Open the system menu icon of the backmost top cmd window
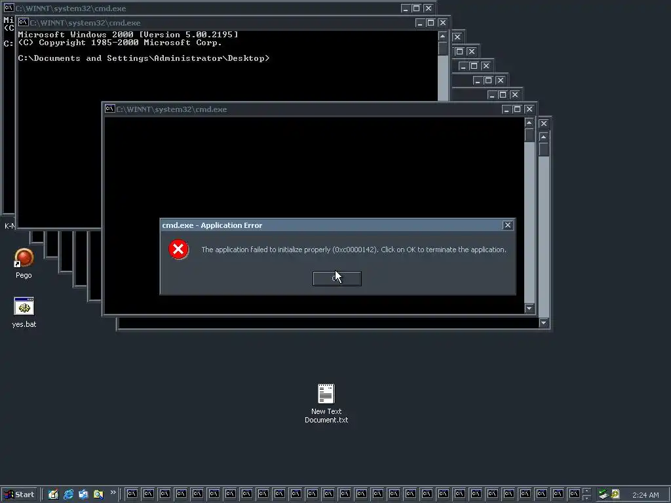 click(x=9, y=8)
